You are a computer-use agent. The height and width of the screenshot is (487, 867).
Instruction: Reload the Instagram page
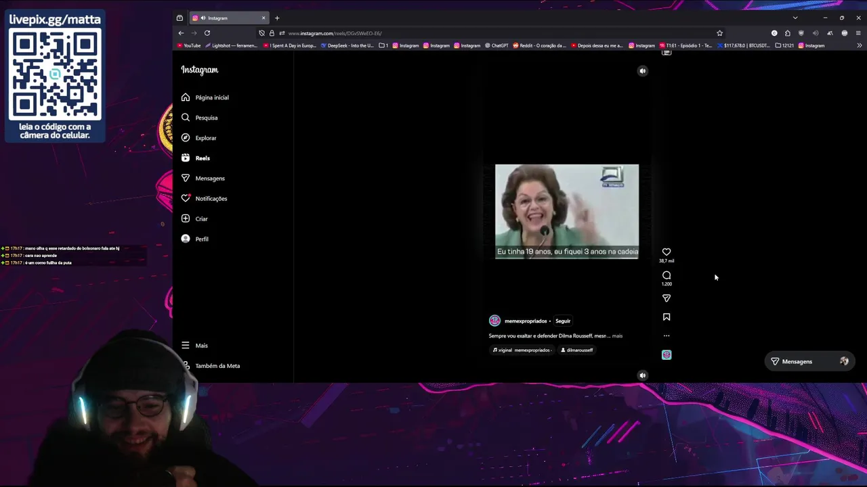pyautogui.click(x=207, y=33)
